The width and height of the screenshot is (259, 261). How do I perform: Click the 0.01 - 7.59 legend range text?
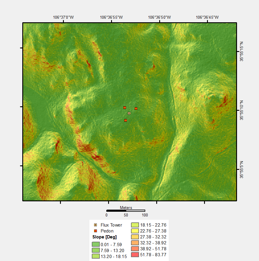tap(111, 245)
